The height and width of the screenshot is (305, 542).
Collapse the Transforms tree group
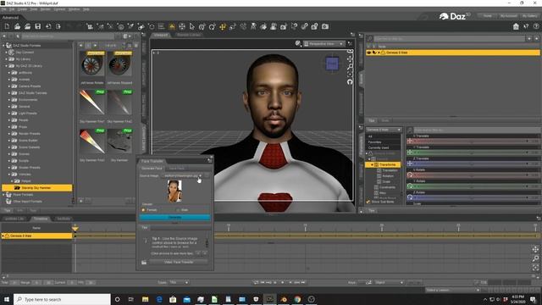pyautogui.click(x=372, y=165)
